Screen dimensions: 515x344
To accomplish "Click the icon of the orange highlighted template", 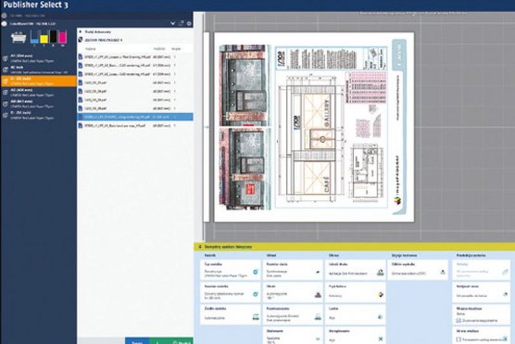I will coord(5,81).
